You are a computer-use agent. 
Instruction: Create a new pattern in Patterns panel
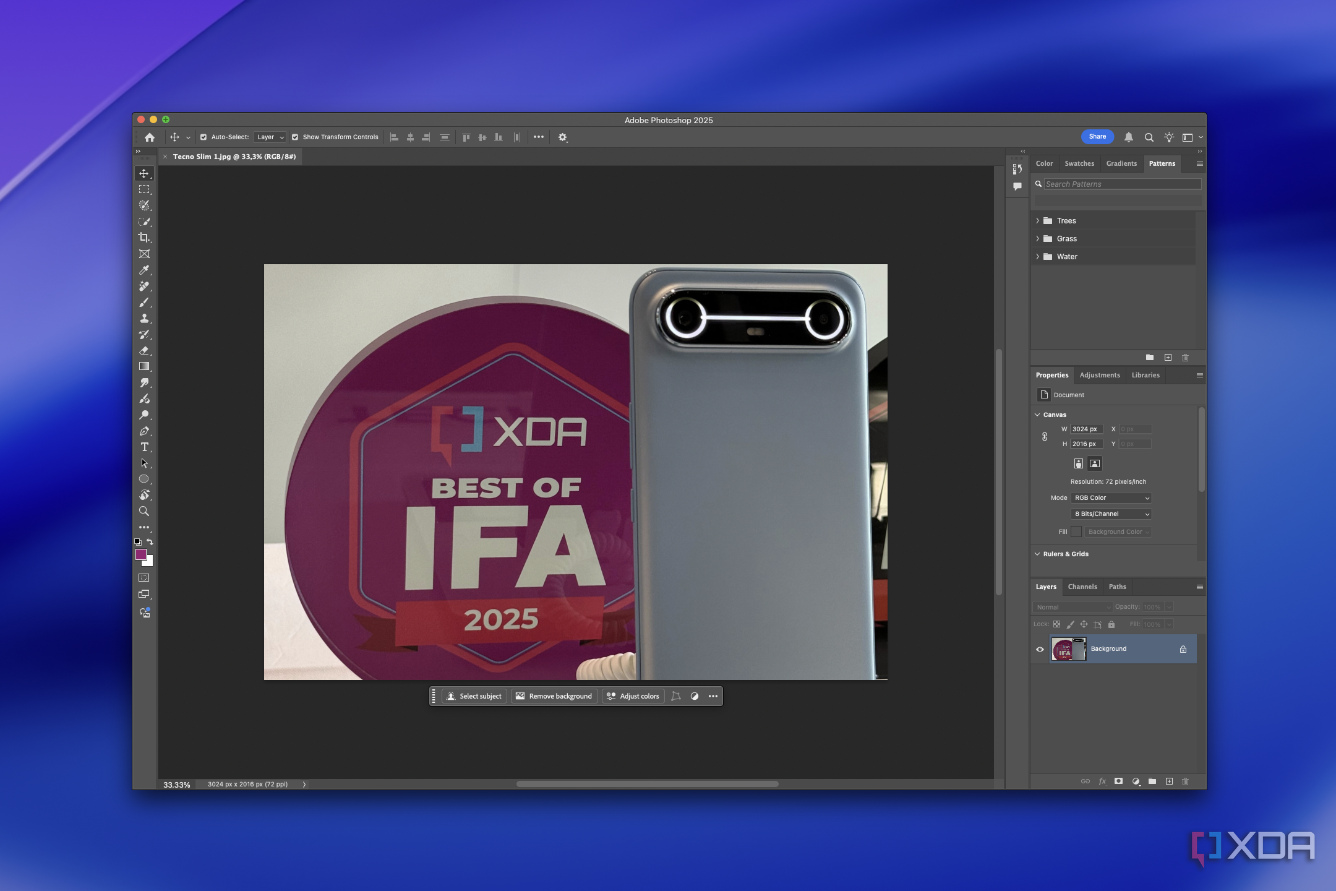(1168, 358)
